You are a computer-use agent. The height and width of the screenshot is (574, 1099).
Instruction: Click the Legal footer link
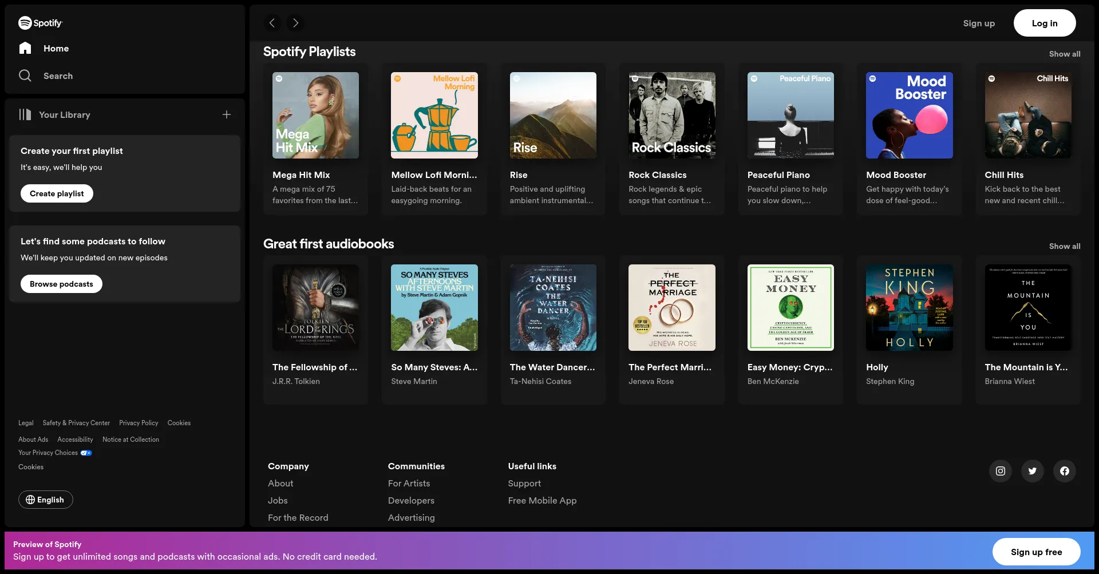coord(26,423)
